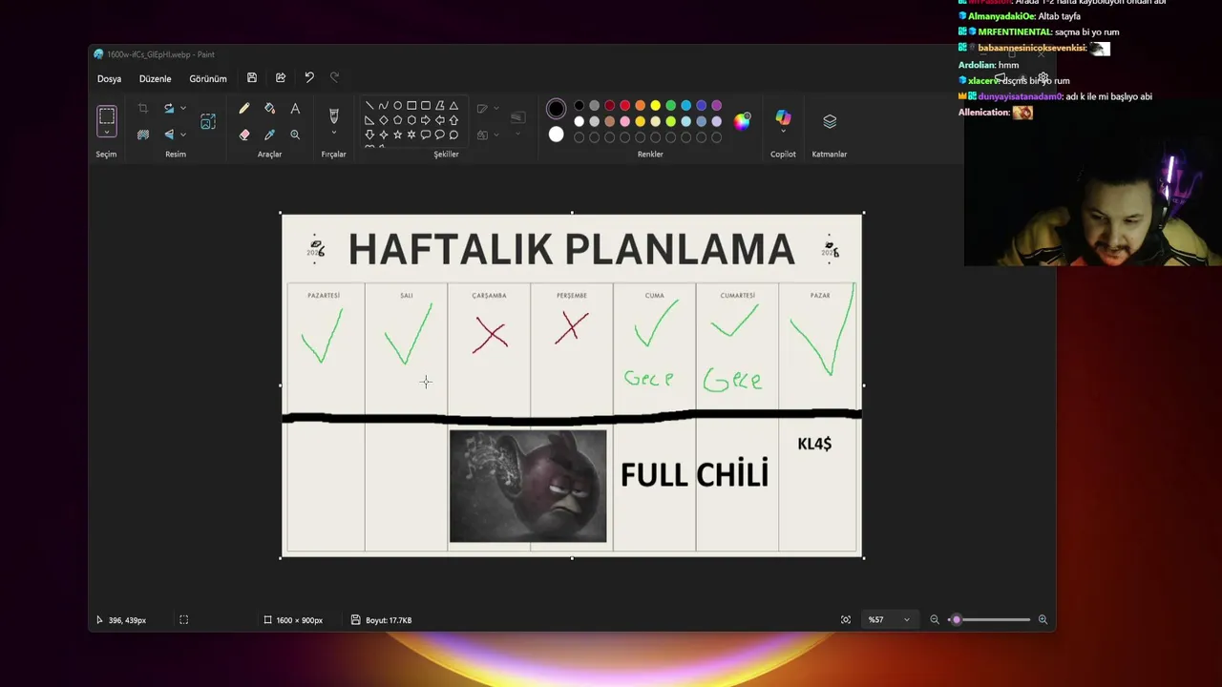The width and height of the screenshot is (1222, 687).
Task: Click the Fit to window icon
Action: point(846,620)
